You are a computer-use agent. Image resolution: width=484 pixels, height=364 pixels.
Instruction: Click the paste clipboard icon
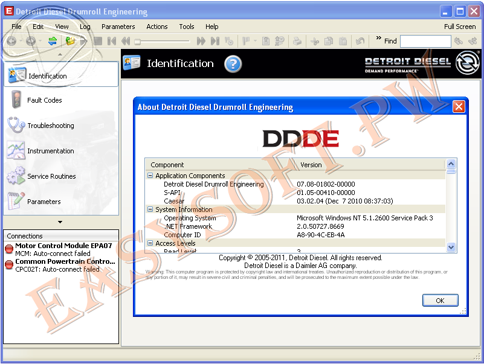coord(343,41)
